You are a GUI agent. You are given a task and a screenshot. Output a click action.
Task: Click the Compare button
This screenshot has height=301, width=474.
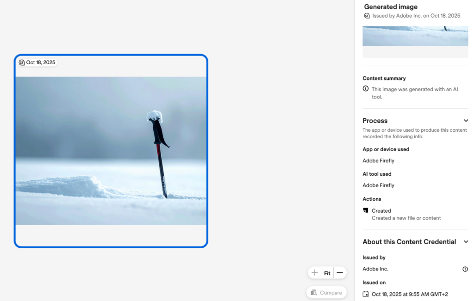327,292
